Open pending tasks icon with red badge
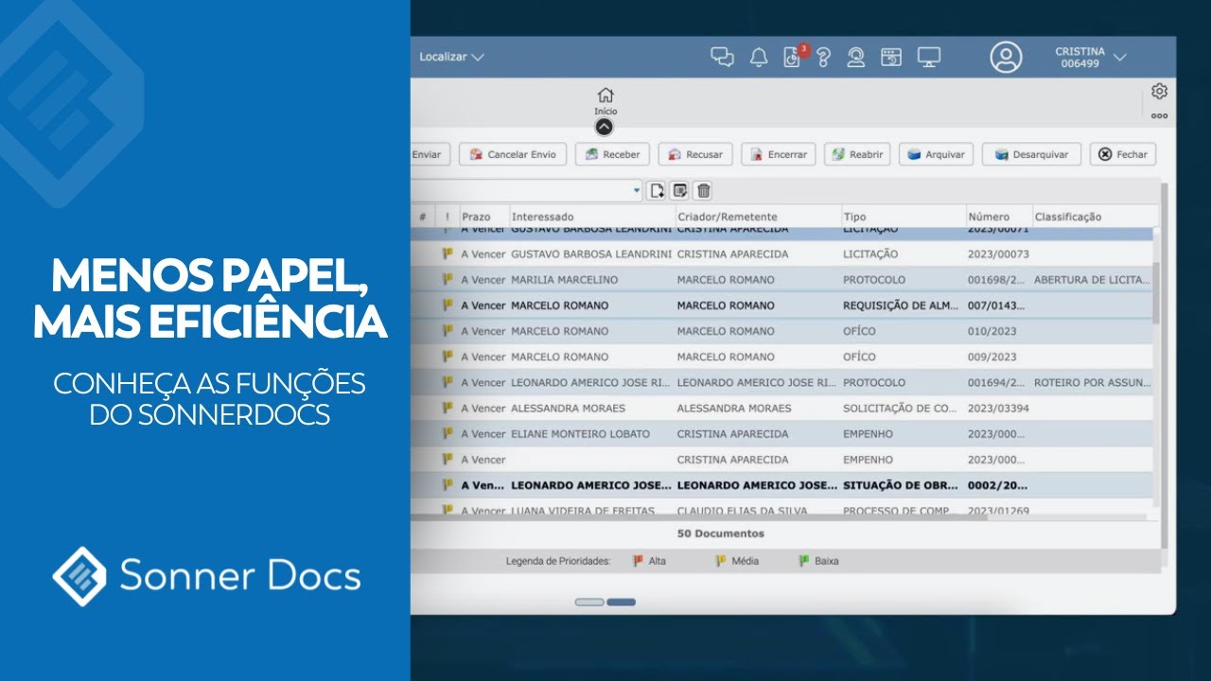1211x681 pixels. 795,56
